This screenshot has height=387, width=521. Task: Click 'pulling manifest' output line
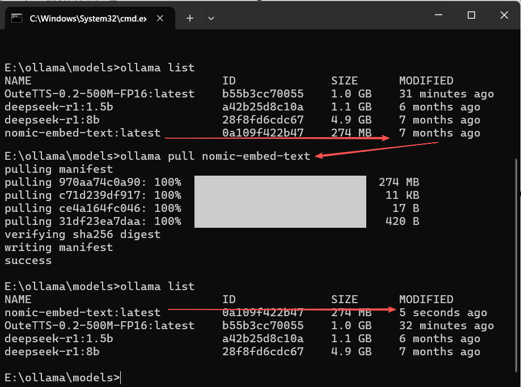[59, 169]
